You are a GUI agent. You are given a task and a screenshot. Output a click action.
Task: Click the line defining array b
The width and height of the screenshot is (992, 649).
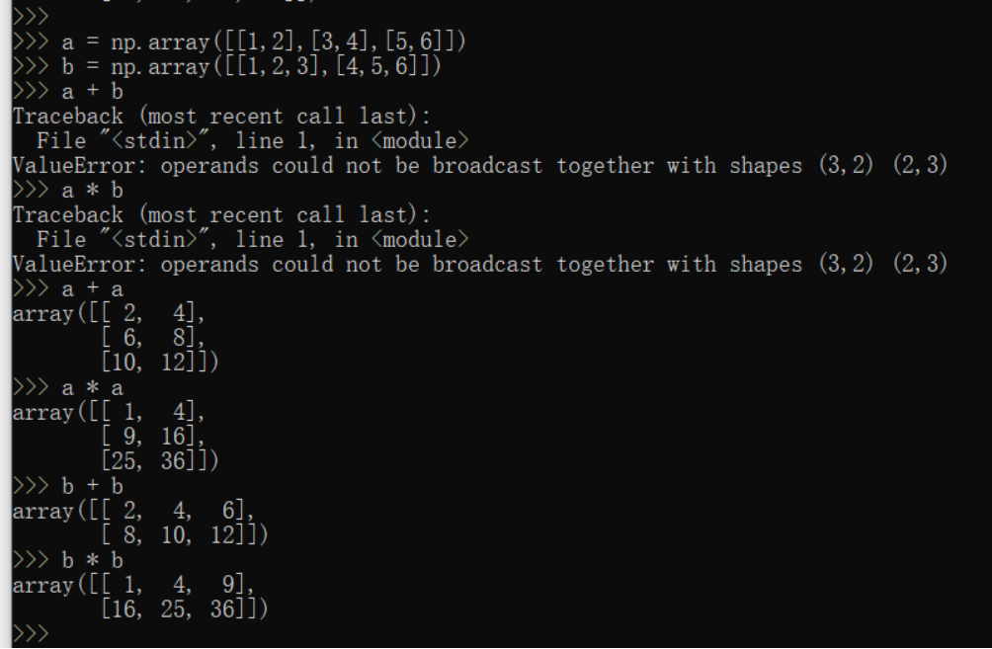(x=226, y=66)
